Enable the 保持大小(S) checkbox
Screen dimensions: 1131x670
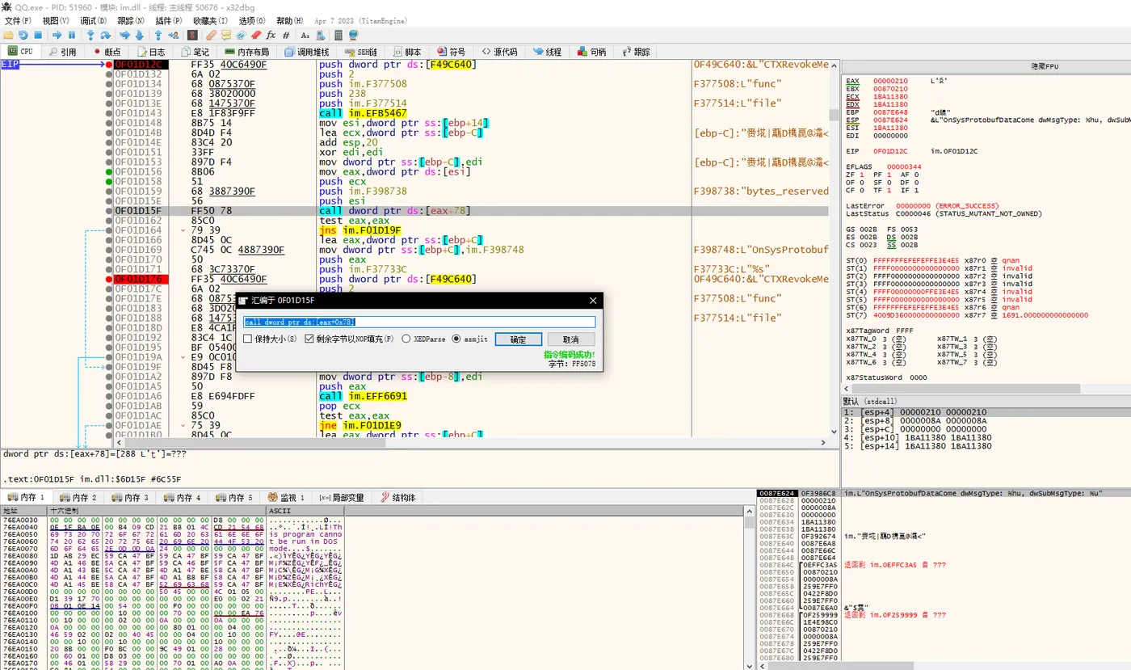[x=249, y=339]
